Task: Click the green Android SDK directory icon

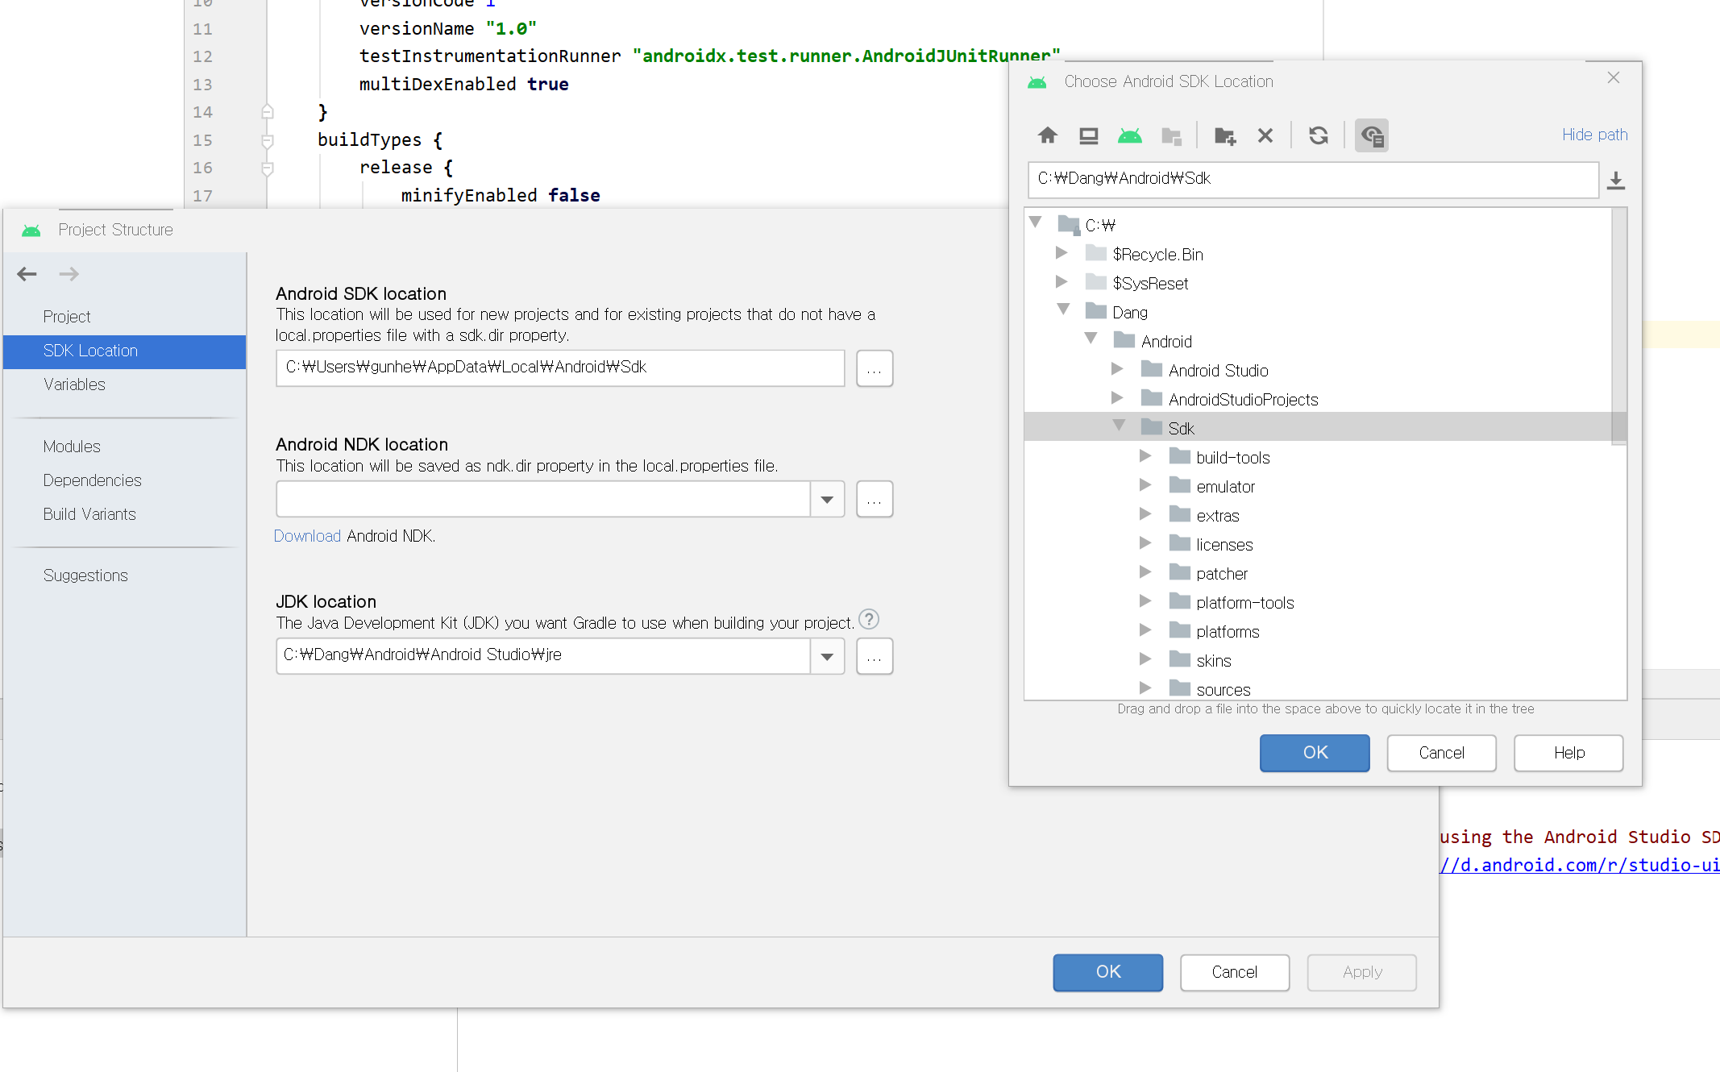Action: (x=1129, y=135)
